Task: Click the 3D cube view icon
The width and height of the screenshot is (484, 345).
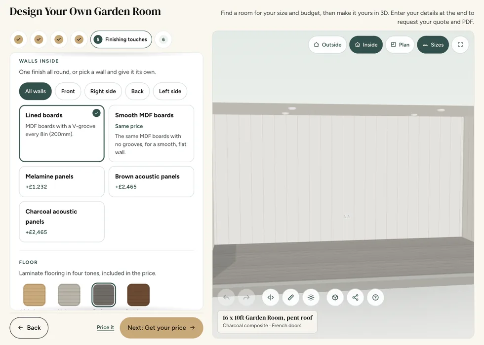Action: click(335, 297)
